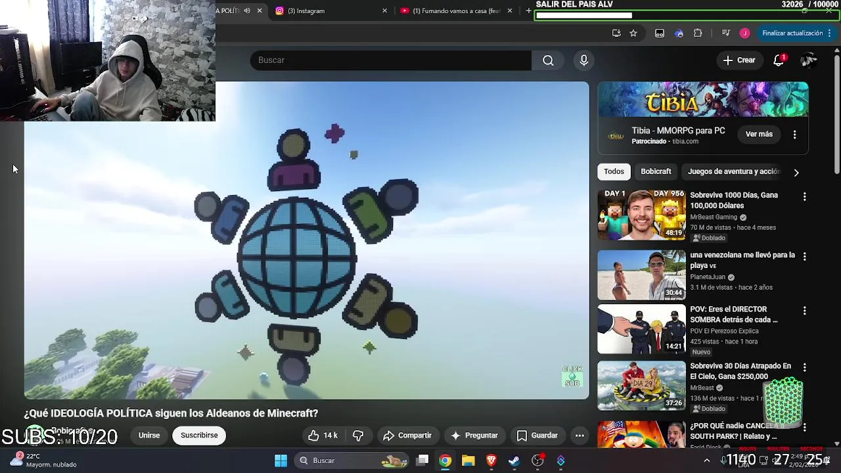841x473 pixels.
Task: Click the Crear button
Action: pyautogui.click(x=739, y=60)
